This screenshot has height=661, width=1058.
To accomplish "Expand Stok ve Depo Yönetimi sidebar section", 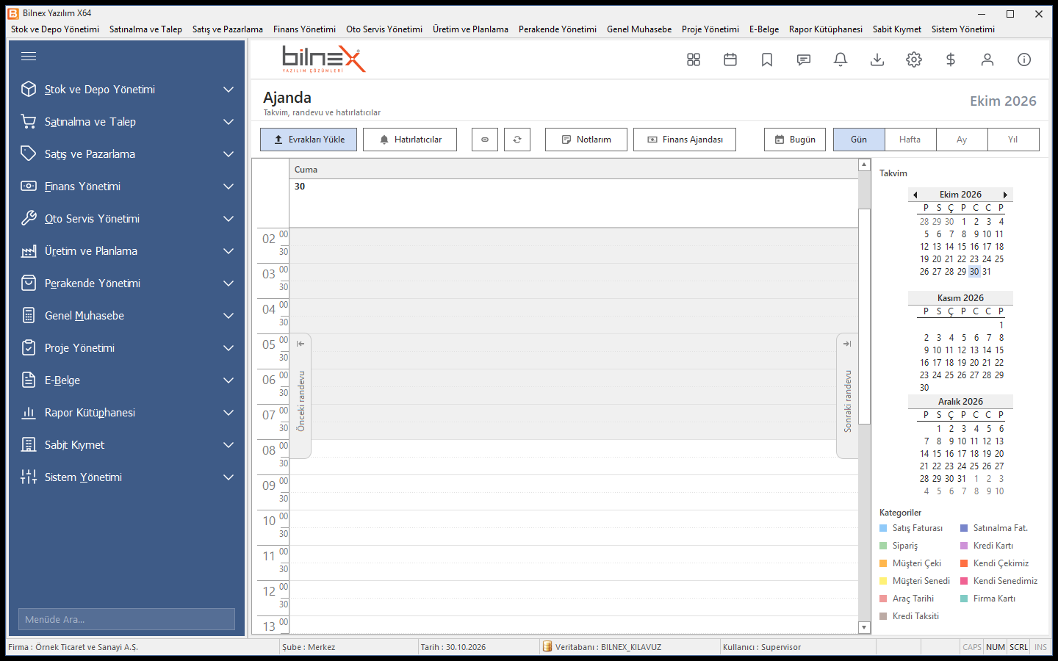I will click(x=126, y=90).
